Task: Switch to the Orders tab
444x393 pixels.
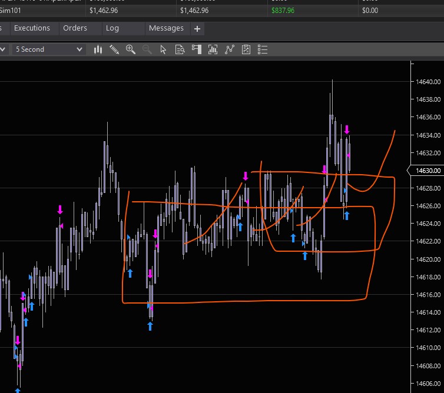Action: point(75,28)
